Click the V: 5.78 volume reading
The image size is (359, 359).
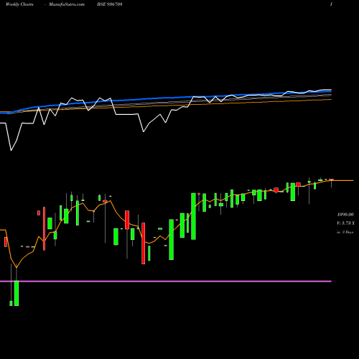[x=345, y=223]
